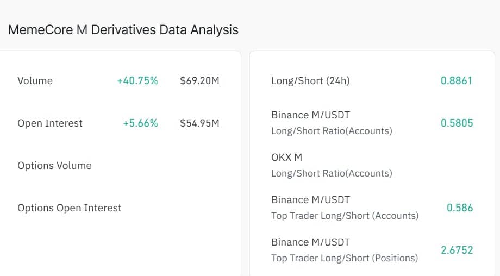
Task: Click the MemeCore M Derivatives Data Analysis heading
Action: (123, 29)
